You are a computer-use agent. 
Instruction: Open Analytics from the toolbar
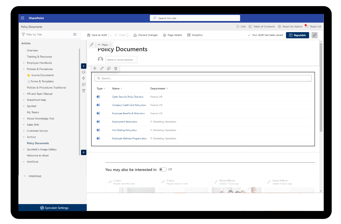(x=195, y=35)
